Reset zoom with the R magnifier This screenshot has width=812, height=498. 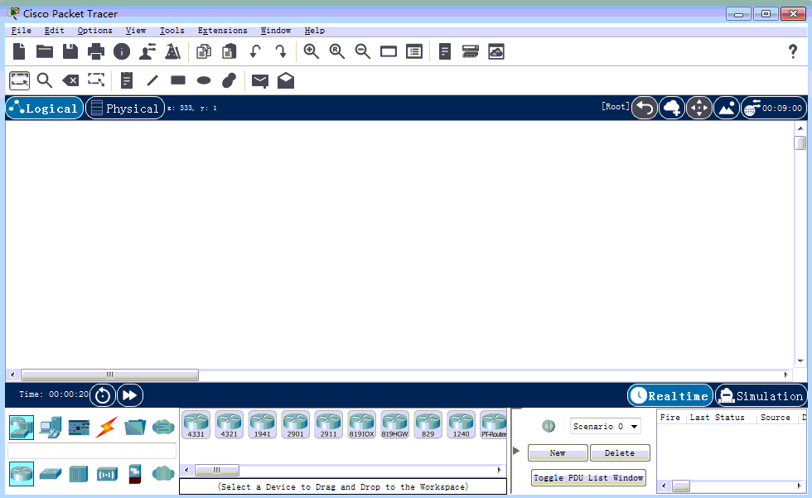point(337,51)
